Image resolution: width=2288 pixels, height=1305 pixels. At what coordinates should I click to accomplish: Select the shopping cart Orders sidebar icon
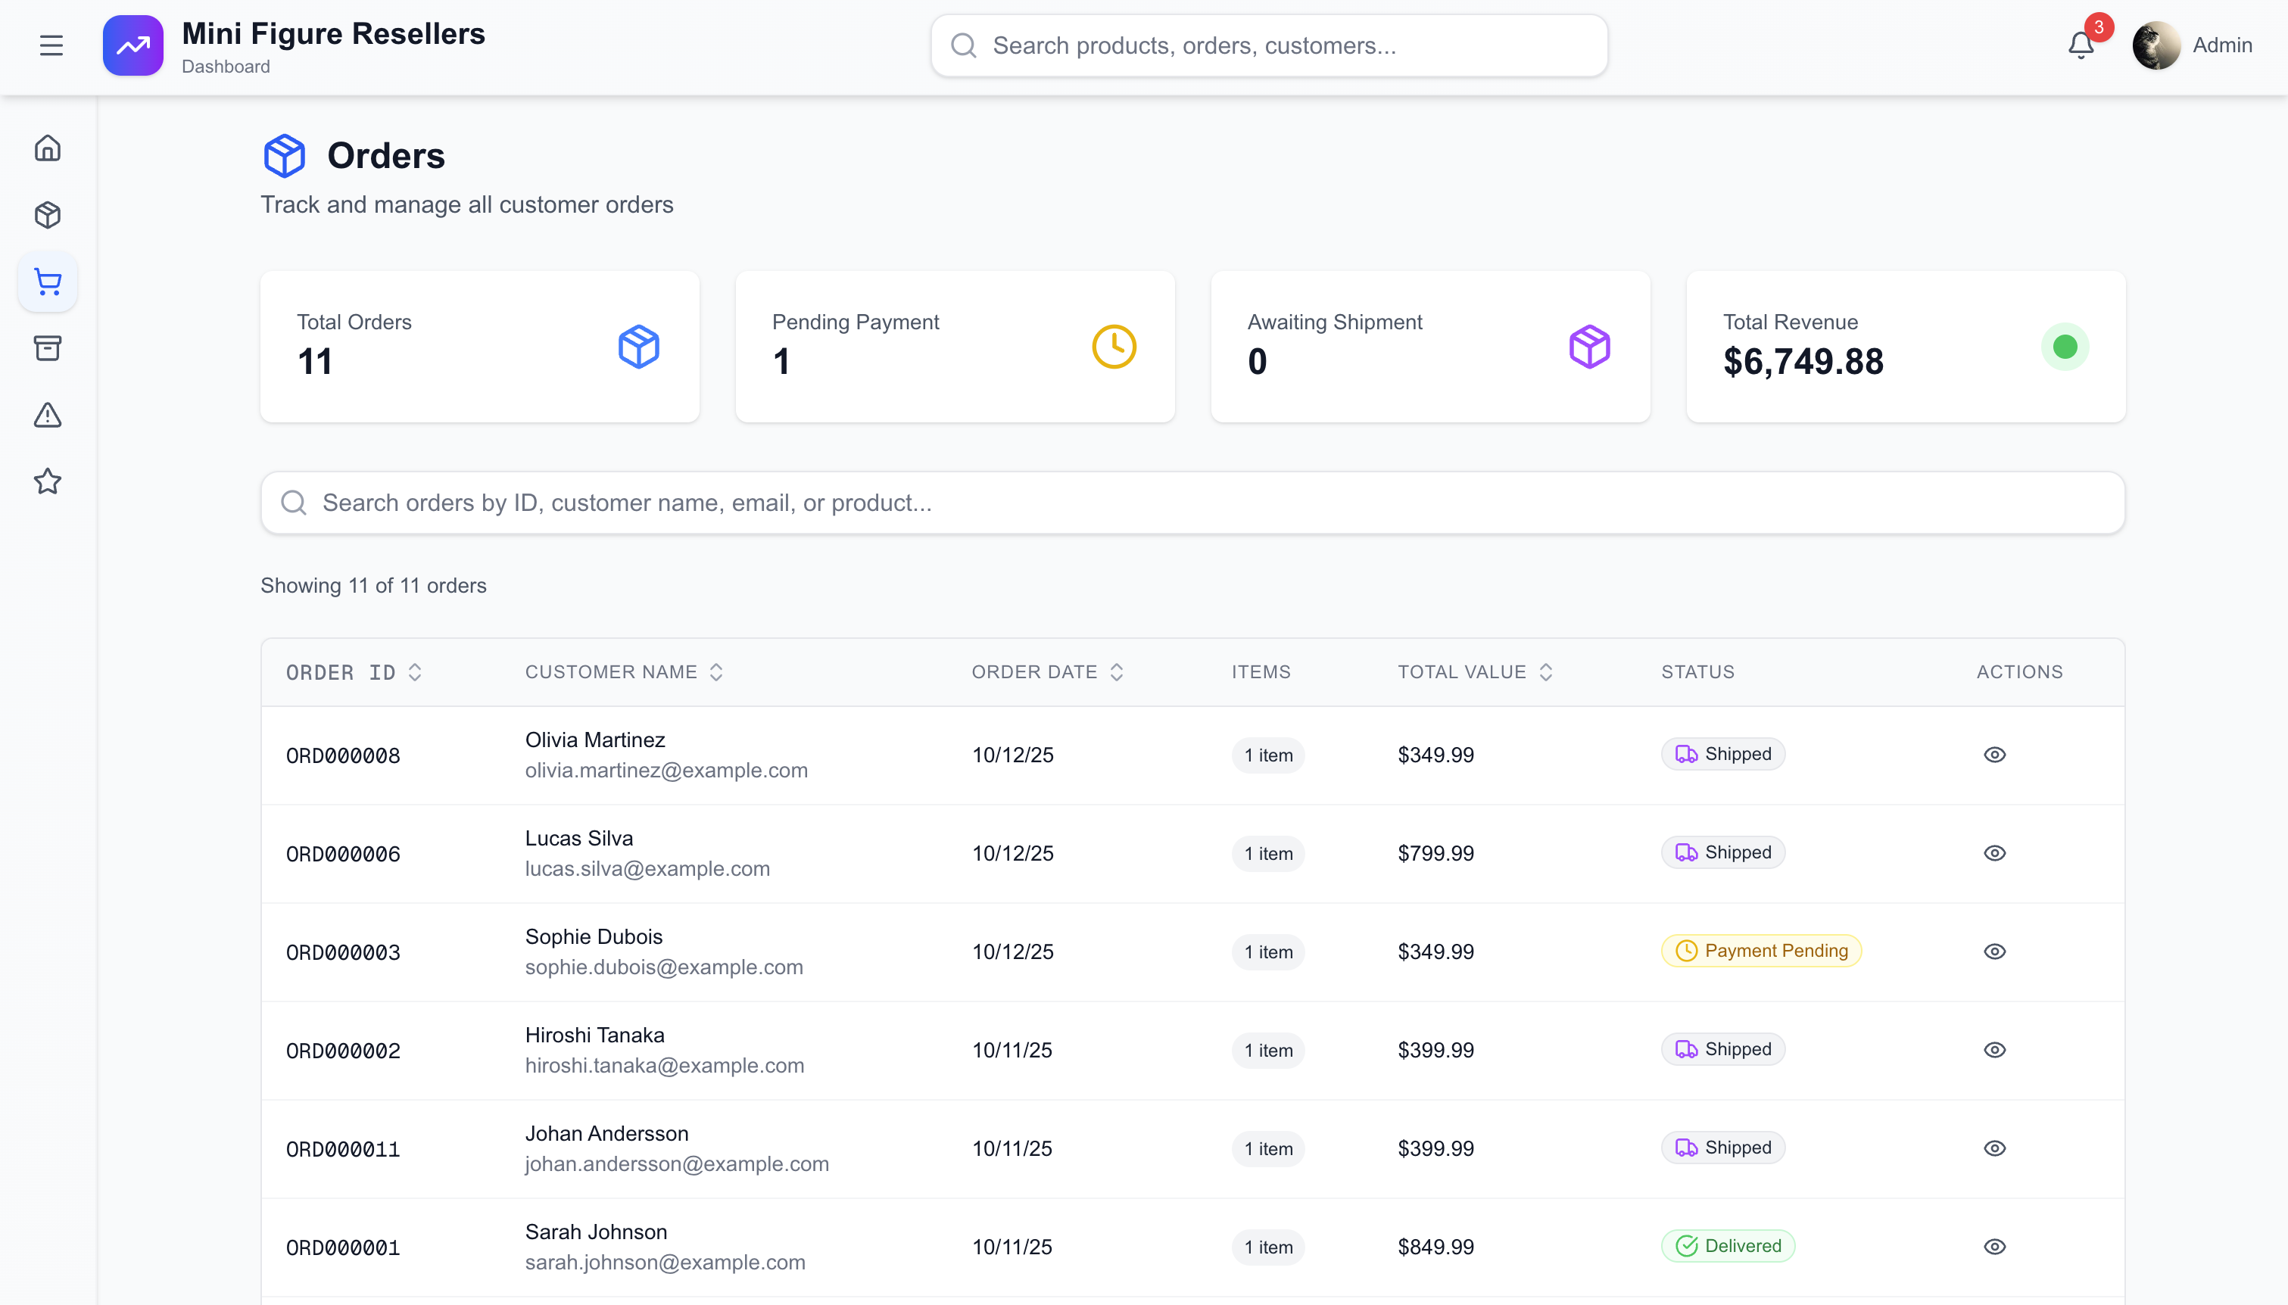click(x=48, y=282)
